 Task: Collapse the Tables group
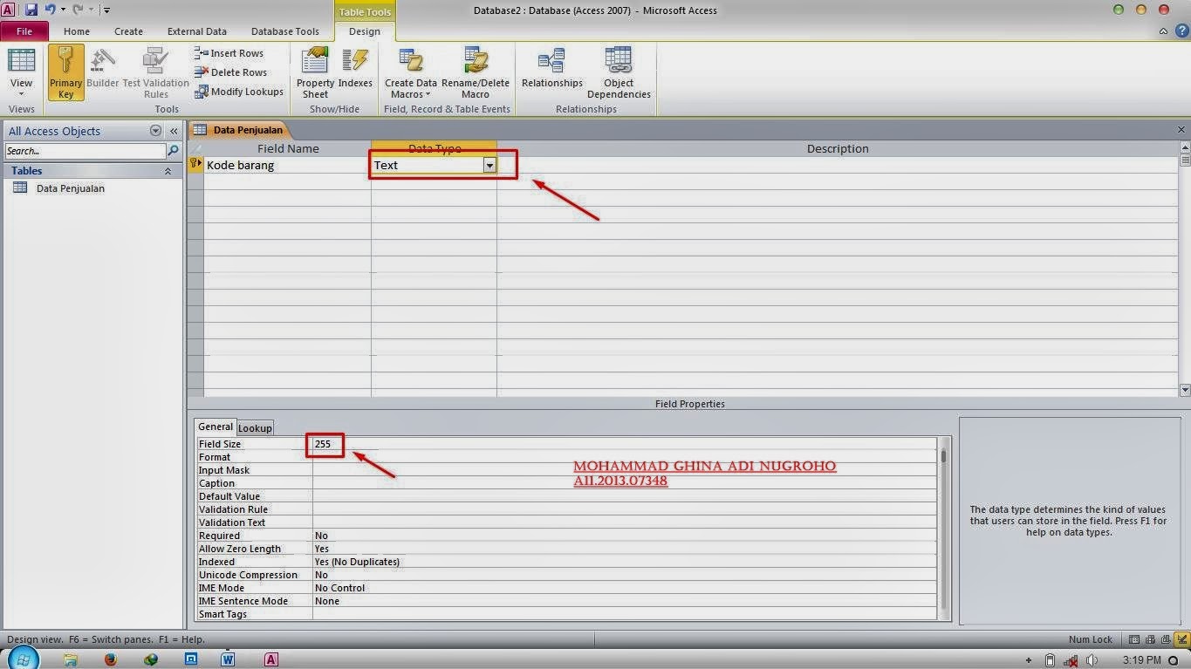coord(168,171)
